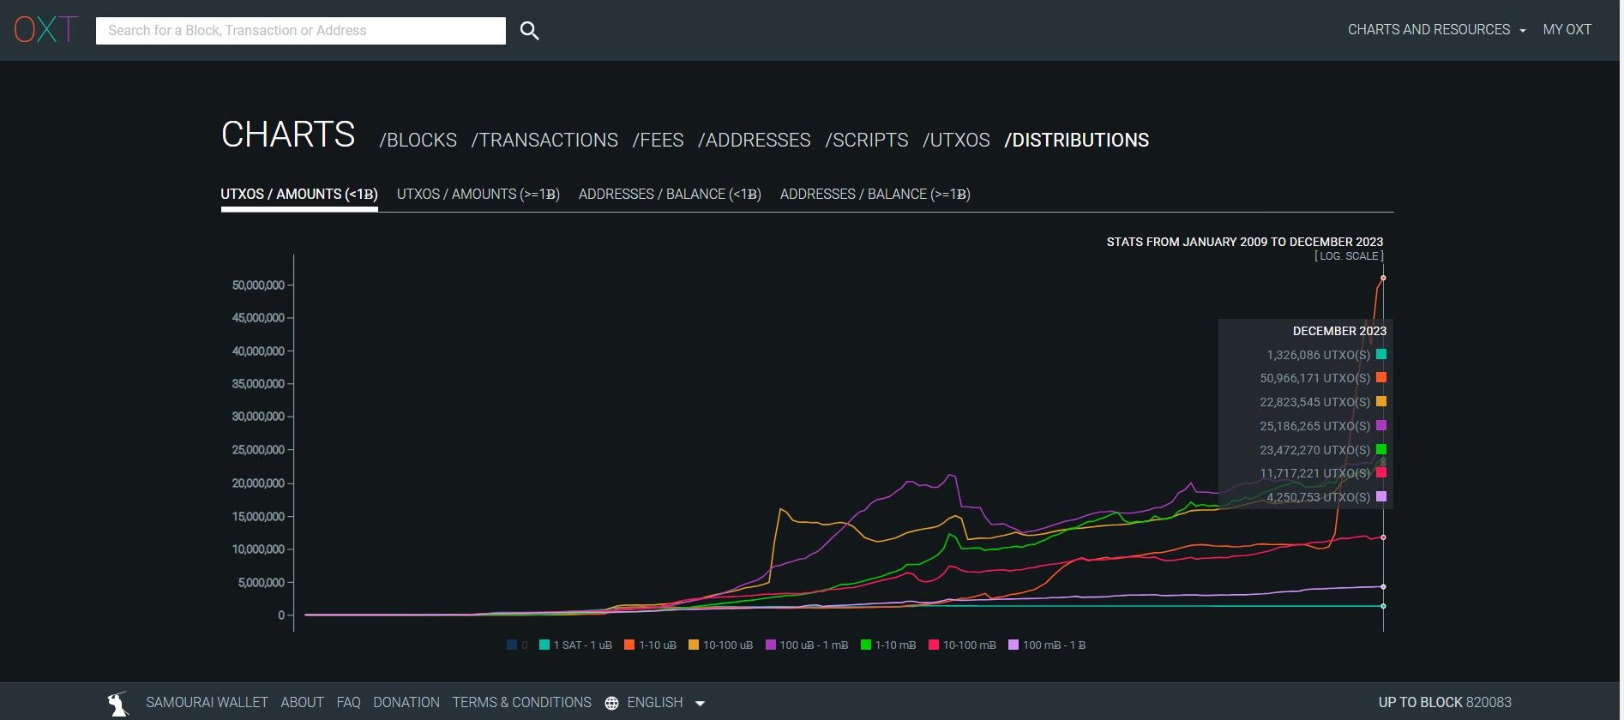The height and width of the screenshot is (720, 1624).
Task: Open the /TRANSACTIONS charts section
Action: (544, 141)
